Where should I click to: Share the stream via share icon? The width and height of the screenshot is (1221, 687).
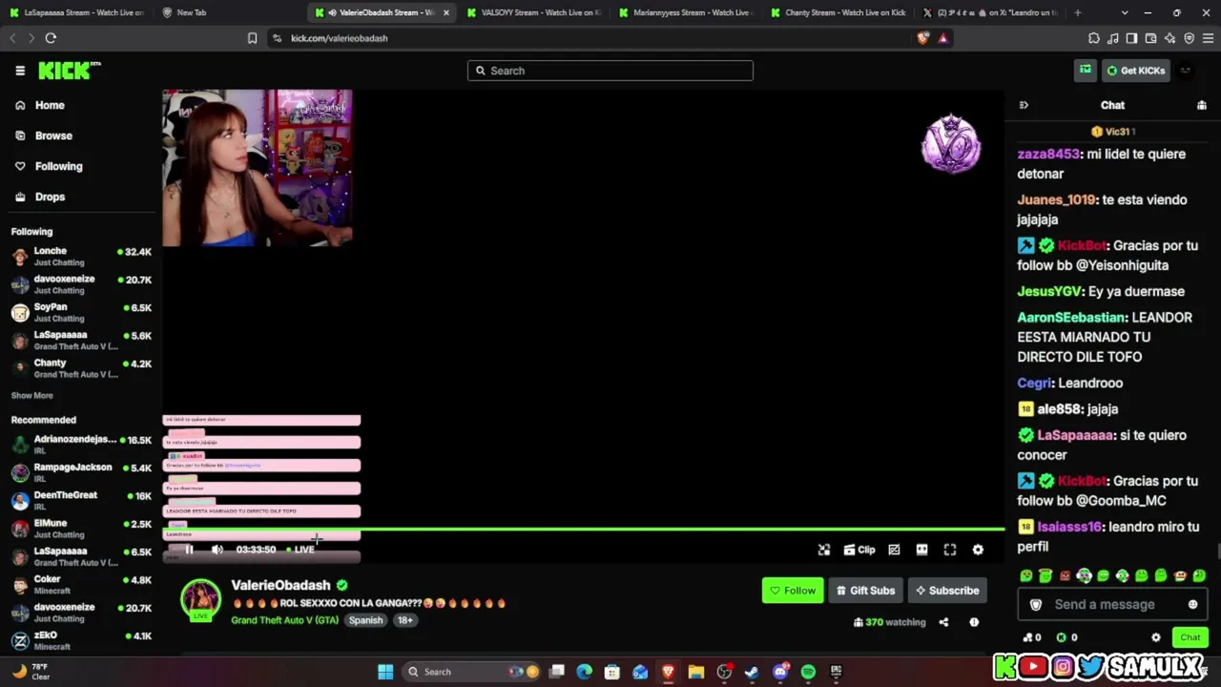[x=943, y=622]
